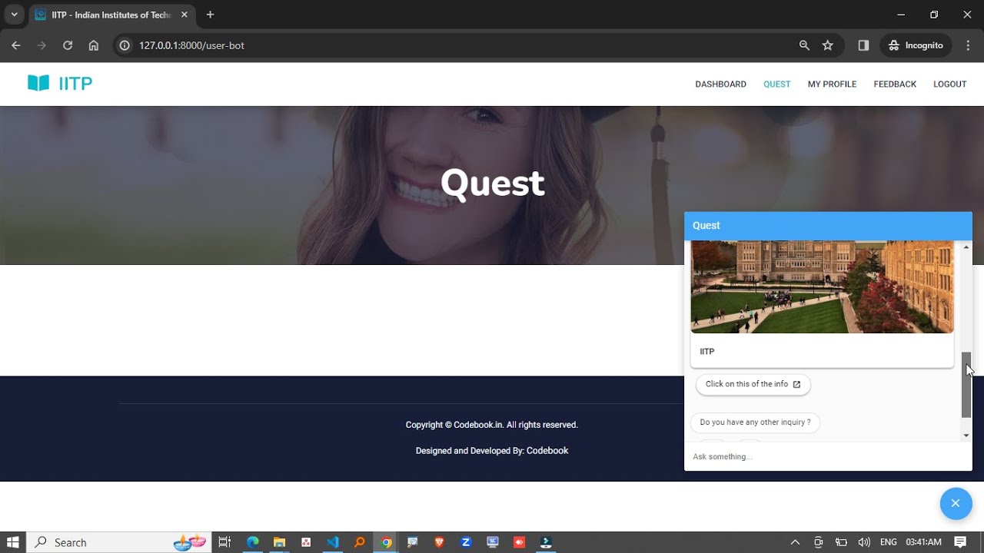Click the chat scrollbar down arrow
This screenshot has height=553, width=984.
coord(966,435)
